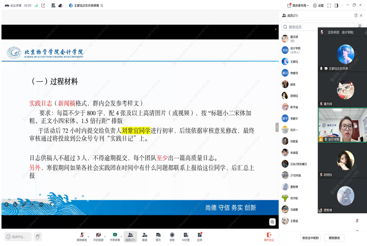This screenshot has width=367, height=246.
Task: Open 会议详情 meeting details
Action: pyautogui.click(x=13, y=5)
